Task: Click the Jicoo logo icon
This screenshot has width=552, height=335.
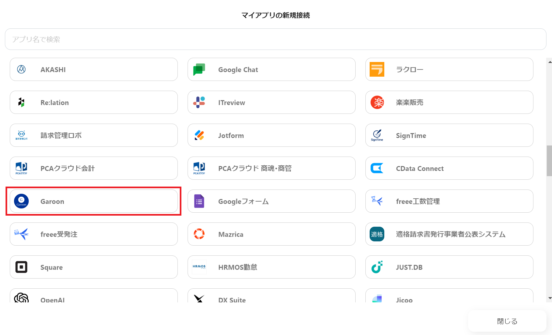Action: 377,298
